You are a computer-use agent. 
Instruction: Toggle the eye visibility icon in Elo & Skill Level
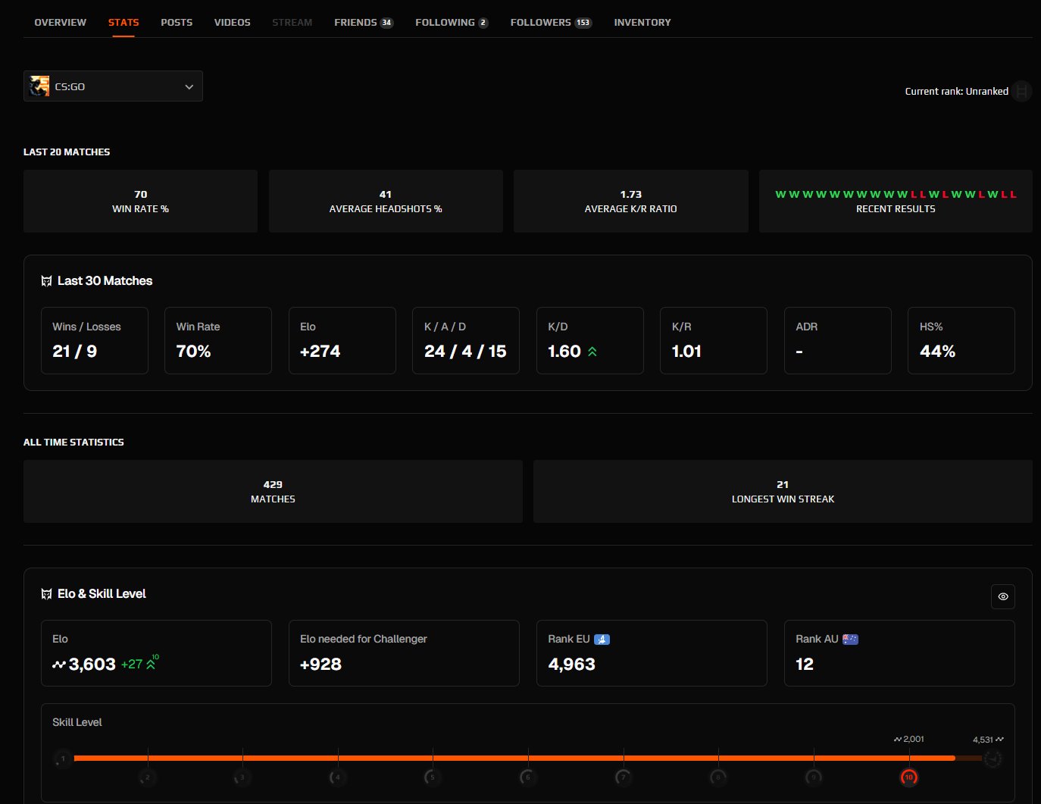pyautogui.click(x=1003, y=596)
